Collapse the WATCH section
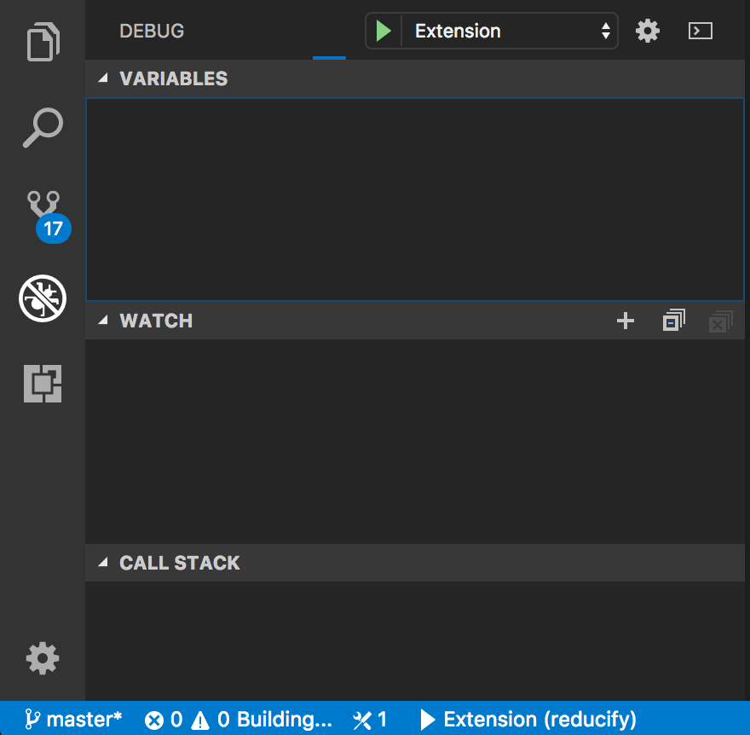The image size is (750, 735). (102, 320)
